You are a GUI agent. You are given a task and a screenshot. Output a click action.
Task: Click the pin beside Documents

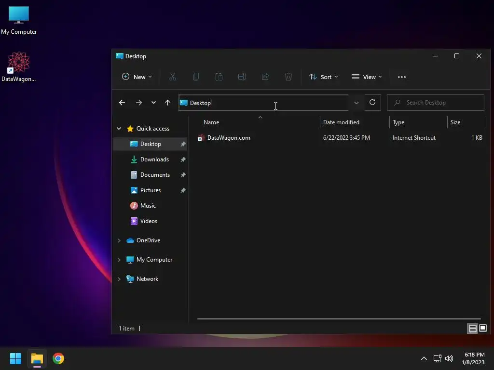coord(183,175)
